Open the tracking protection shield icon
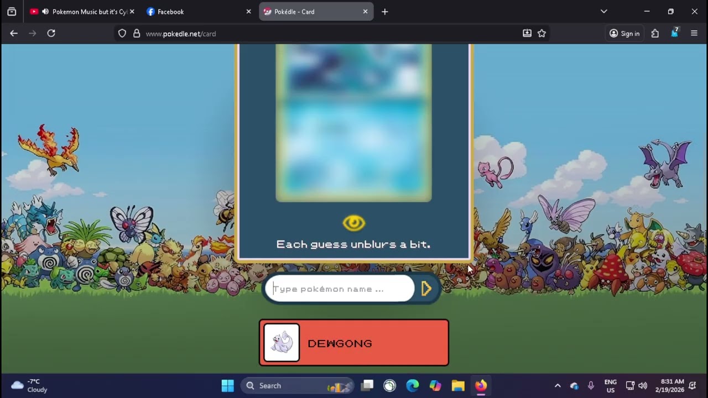This screenshot has width=708, height=398. click(122, 34)
